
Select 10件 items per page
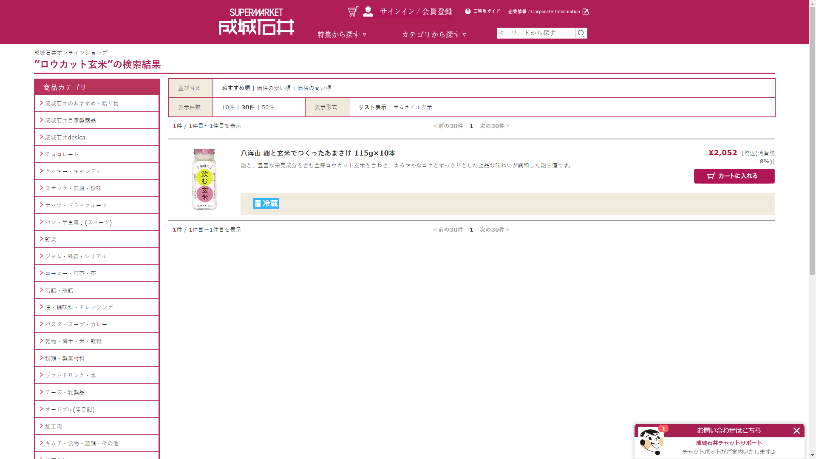click(228, 107)
